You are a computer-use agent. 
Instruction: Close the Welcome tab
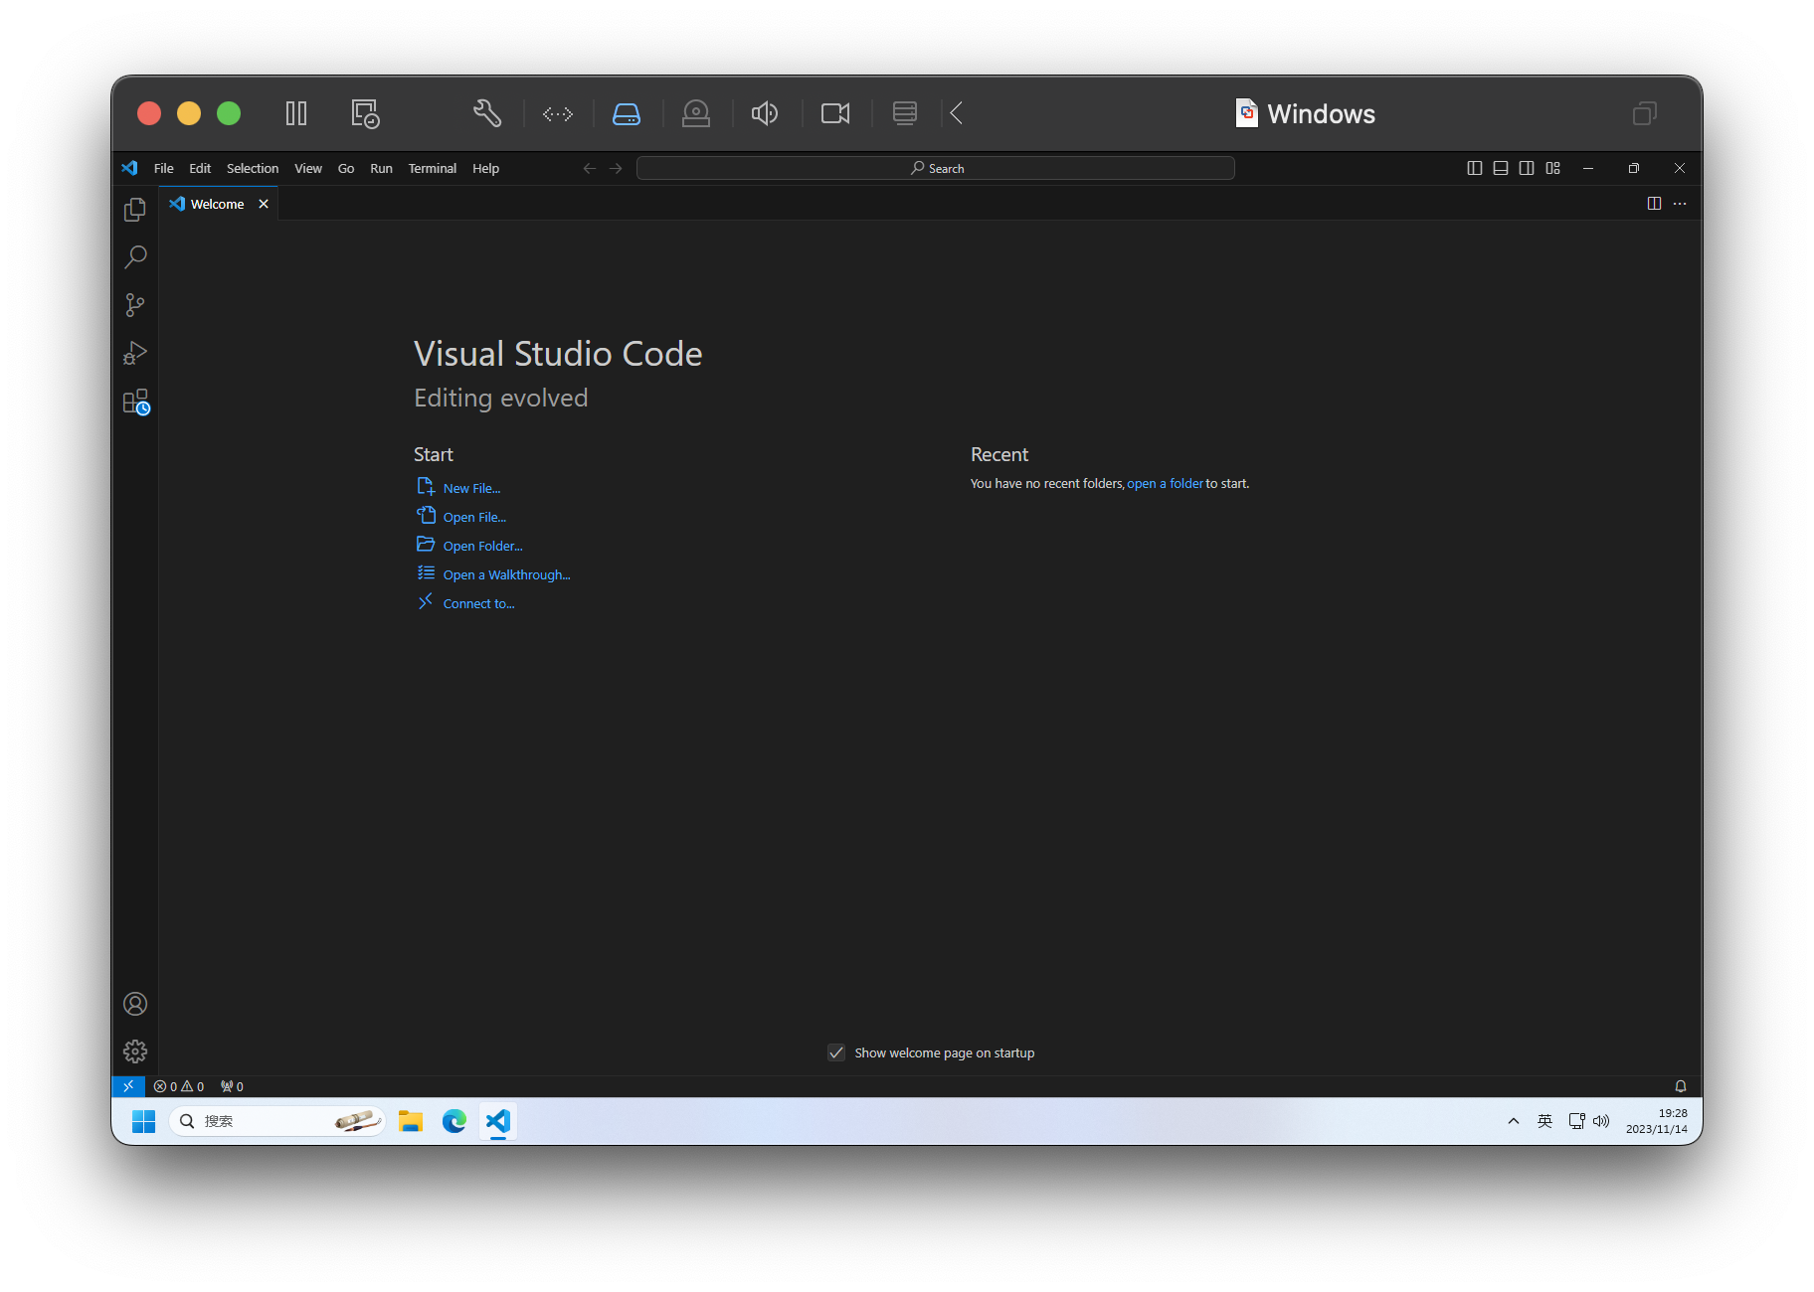coord(264,204)
